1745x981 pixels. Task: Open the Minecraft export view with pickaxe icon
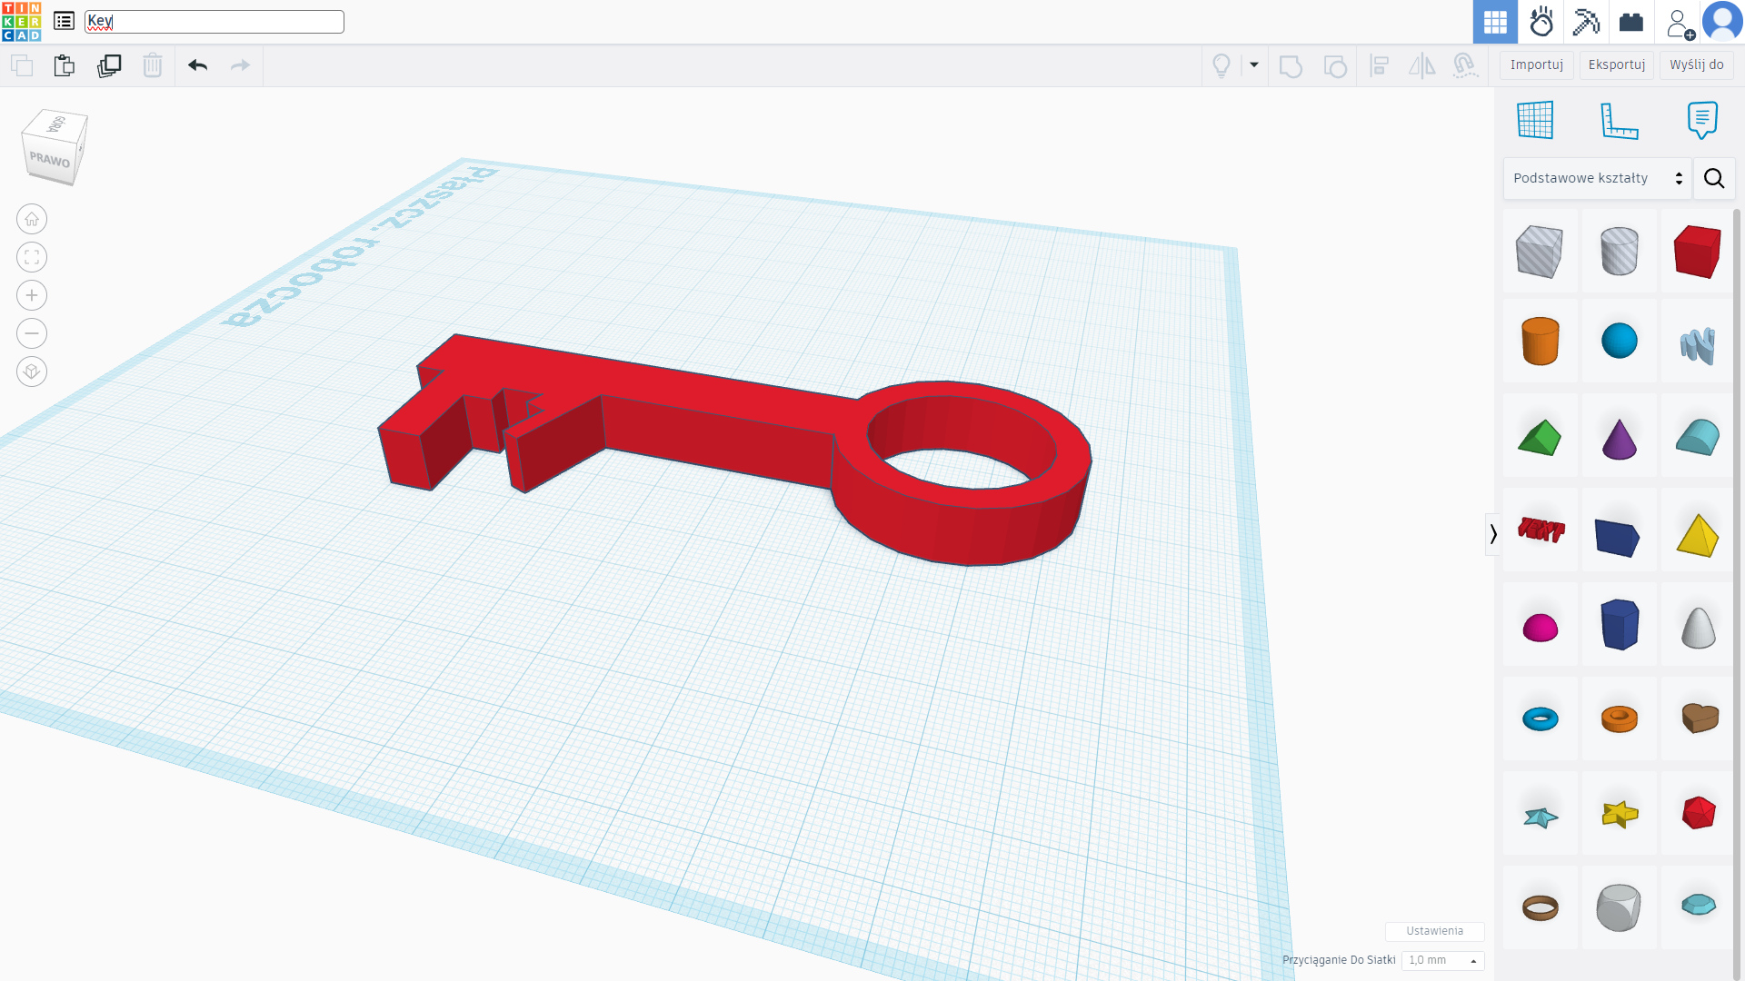[1586, 22]
